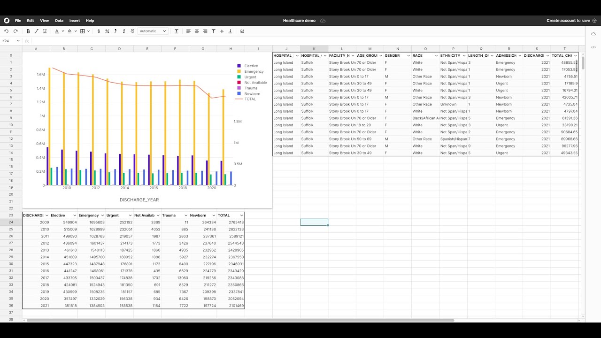This screenshot has height=338, width=601.
Task: Click the formula bar input
Action: tap(305, 41)
